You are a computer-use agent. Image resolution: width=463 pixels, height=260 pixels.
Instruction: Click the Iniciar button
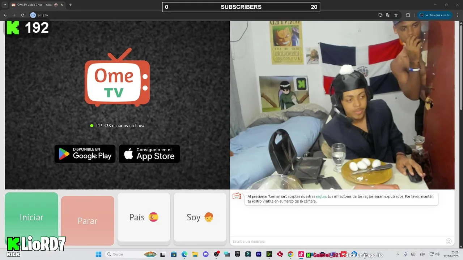point(31,217)
